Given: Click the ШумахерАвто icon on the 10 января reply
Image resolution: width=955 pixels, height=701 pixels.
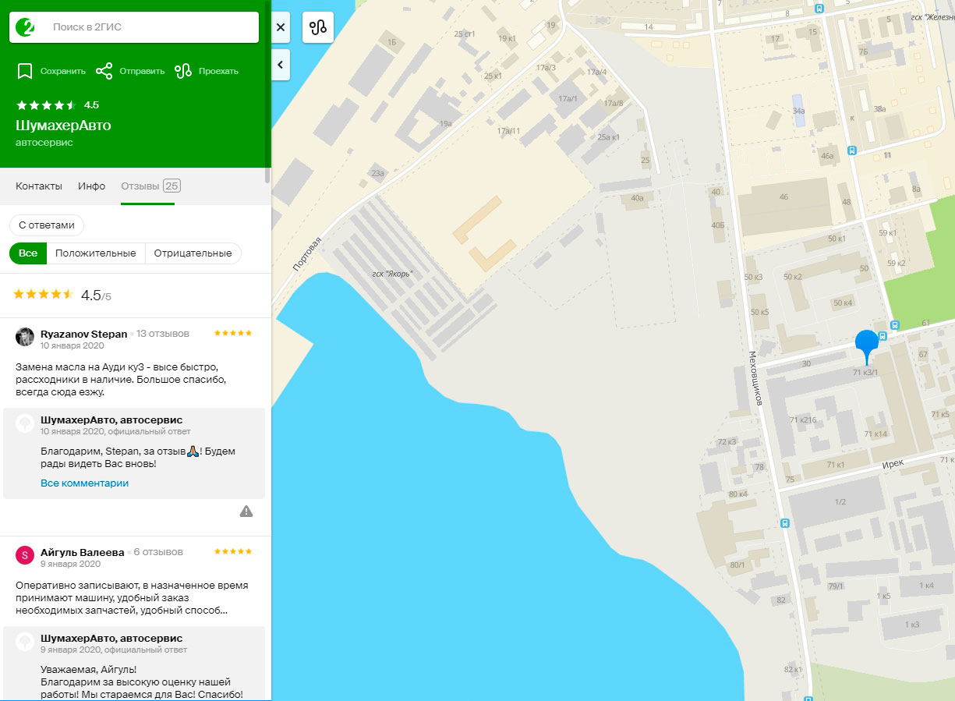Looking at the screenshot, I should 25,423.
